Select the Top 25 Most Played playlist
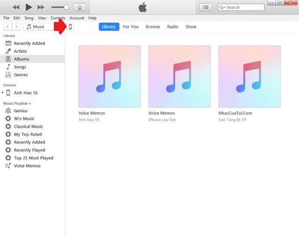The height and width of the screenshot is (237, 299). (33, 158)
